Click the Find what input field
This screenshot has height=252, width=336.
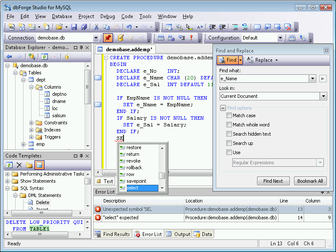(264, 79)
